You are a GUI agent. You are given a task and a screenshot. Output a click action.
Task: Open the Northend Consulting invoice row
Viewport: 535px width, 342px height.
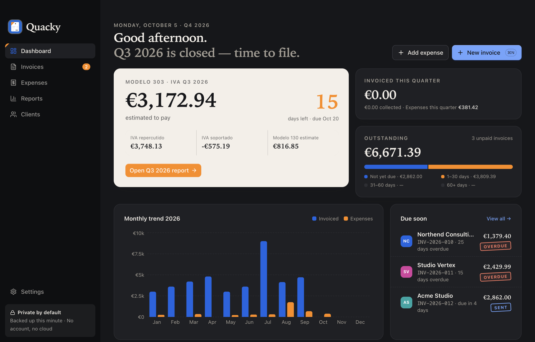(x=456, y=241)
